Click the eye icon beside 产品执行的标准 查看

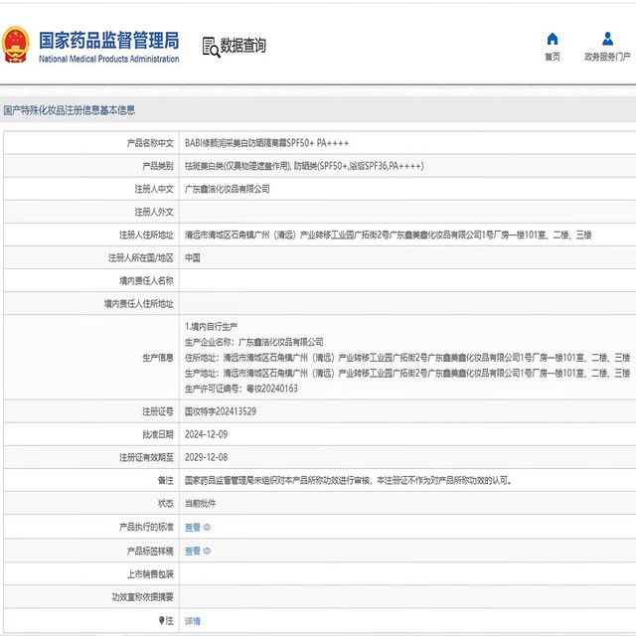[x=207, y=528]
